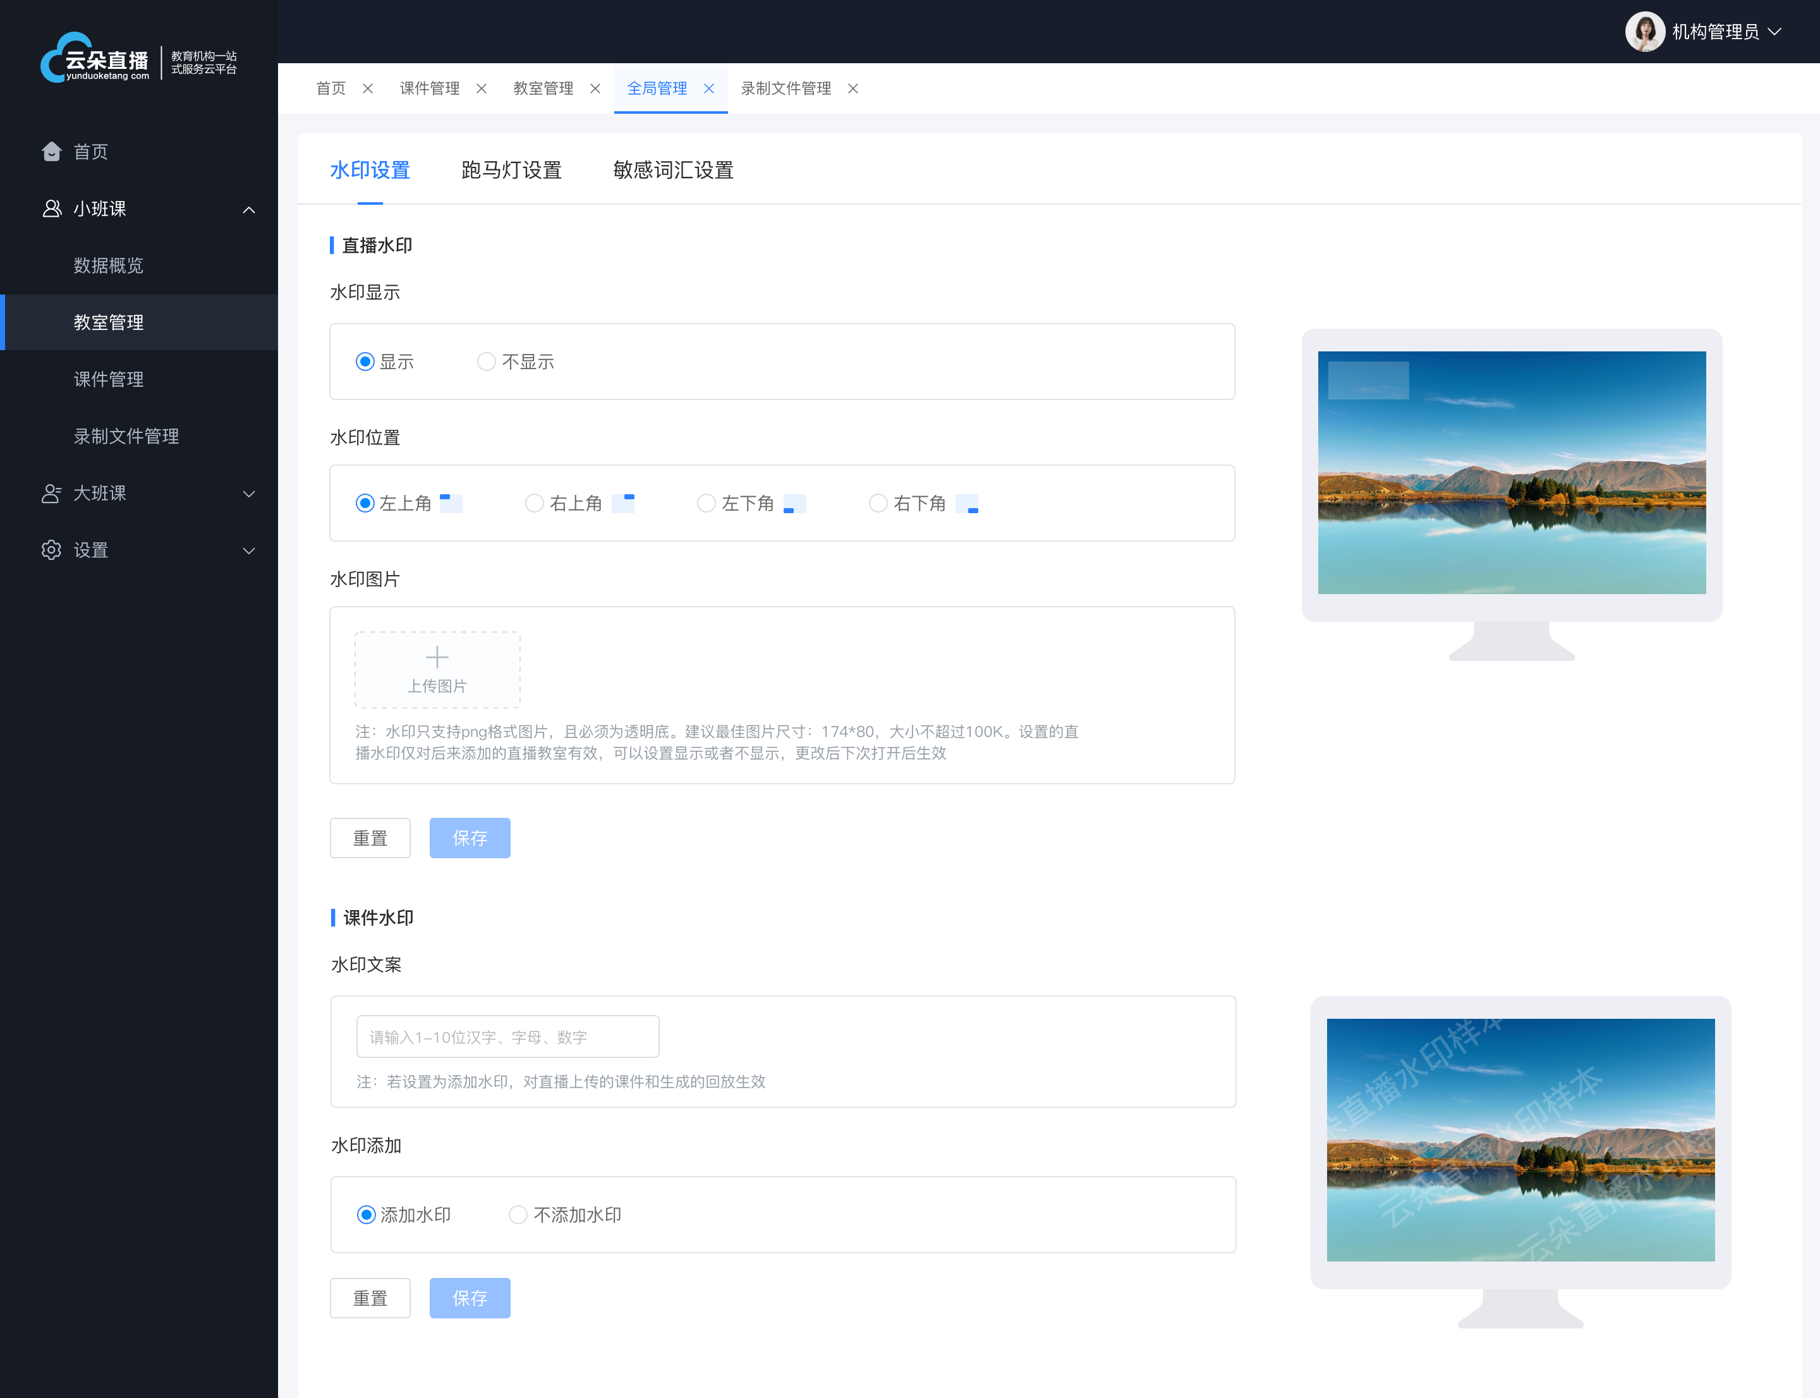Click 水印文案 input field
This screenshot has width=1820, height=1398.
(504, 1036)
